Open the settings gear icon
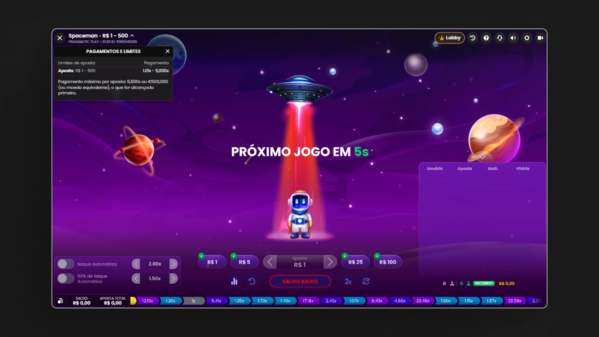 pos(527,38)
